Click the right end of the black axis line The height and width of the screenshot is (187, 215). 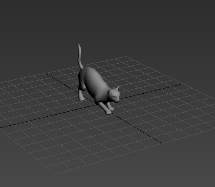click(182, 84)
